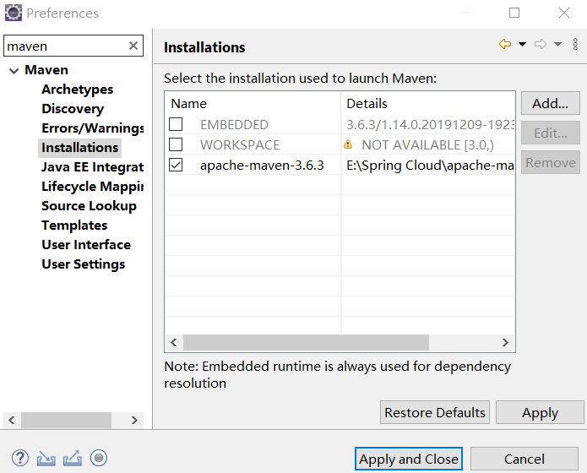Click the tree panel scroll-right arrow
The width and height of the screenshot is (587, 473).
[134, 420]
